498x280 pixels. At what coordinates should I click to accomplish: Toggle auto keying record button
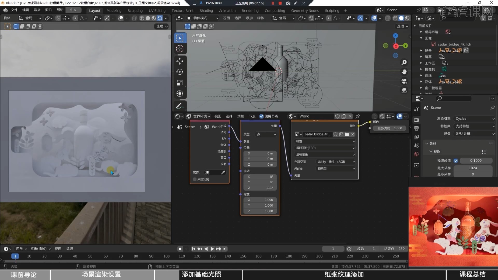pyautogui.click(x=180, y=249)
